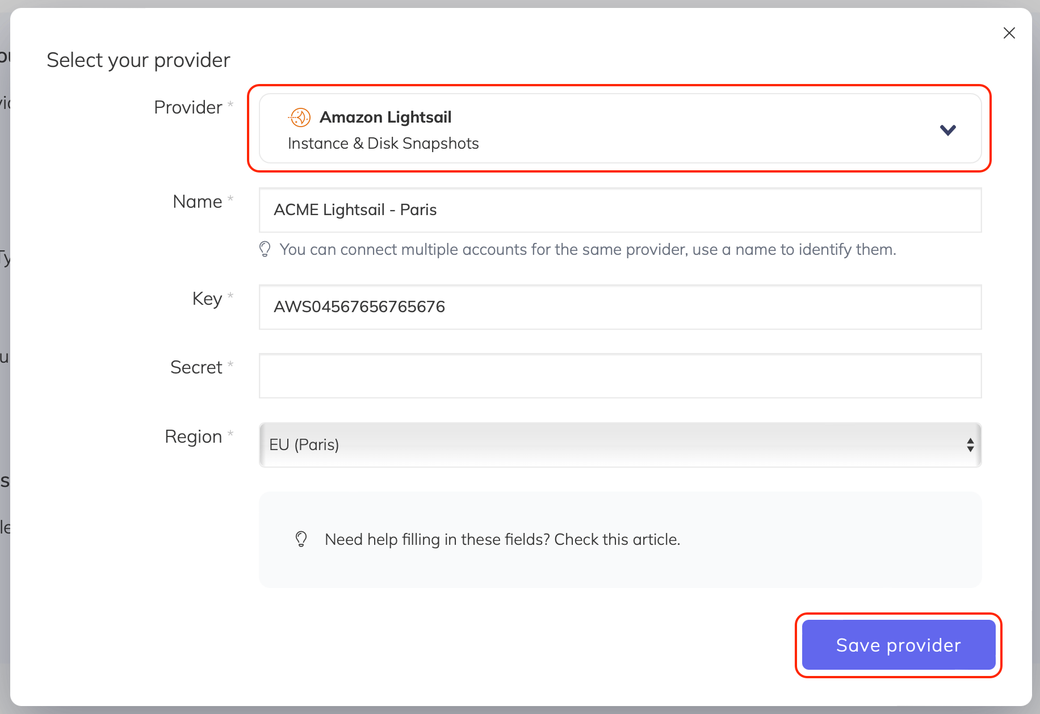
Task: Click the empty Secret input field
Action: [620, 376]
